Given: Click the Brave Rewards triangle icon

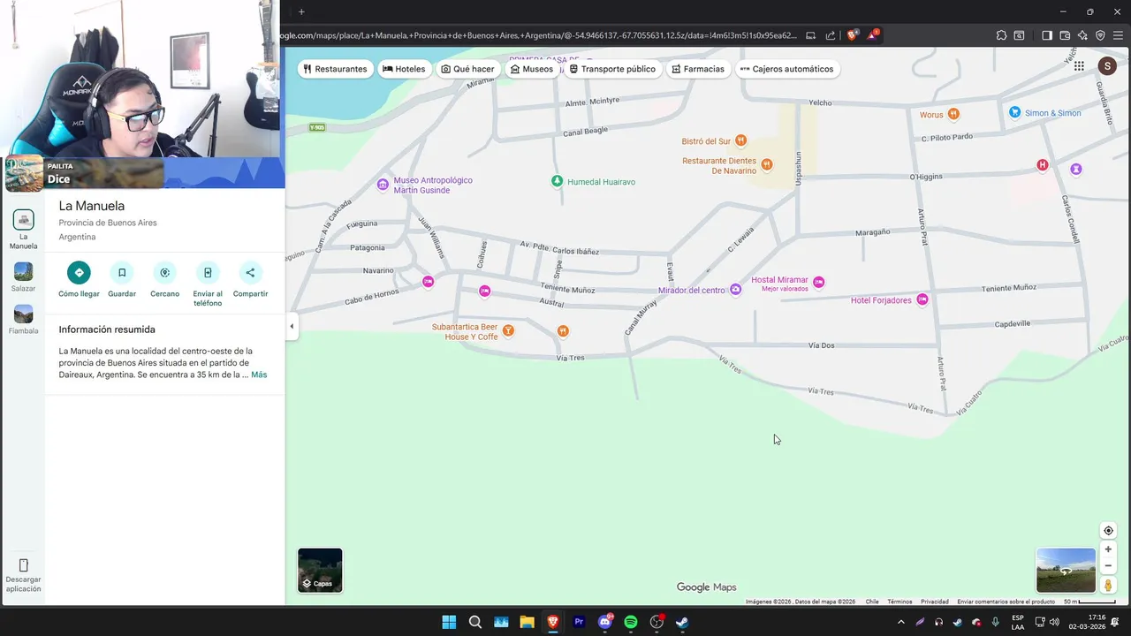Looking at the screenshot, I should tap(872, 35).
